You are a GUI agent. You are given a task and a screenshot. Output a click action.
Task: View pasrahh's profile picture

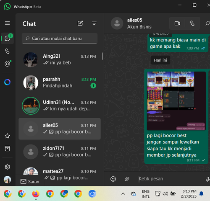point(31,83)
